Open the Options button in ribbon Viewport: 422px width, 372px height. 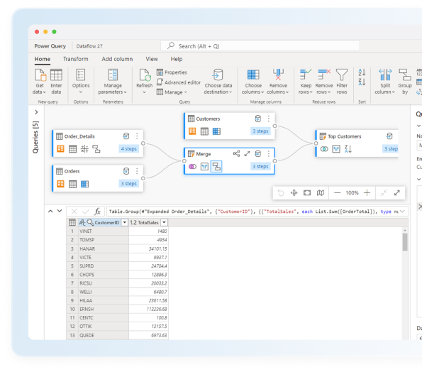point(80,81)
